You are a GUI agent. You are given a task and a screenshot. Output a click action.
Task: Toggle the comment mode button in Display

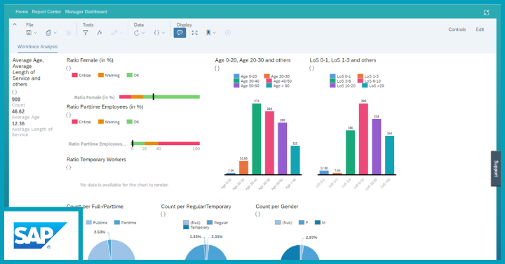(x=180, y=33)
